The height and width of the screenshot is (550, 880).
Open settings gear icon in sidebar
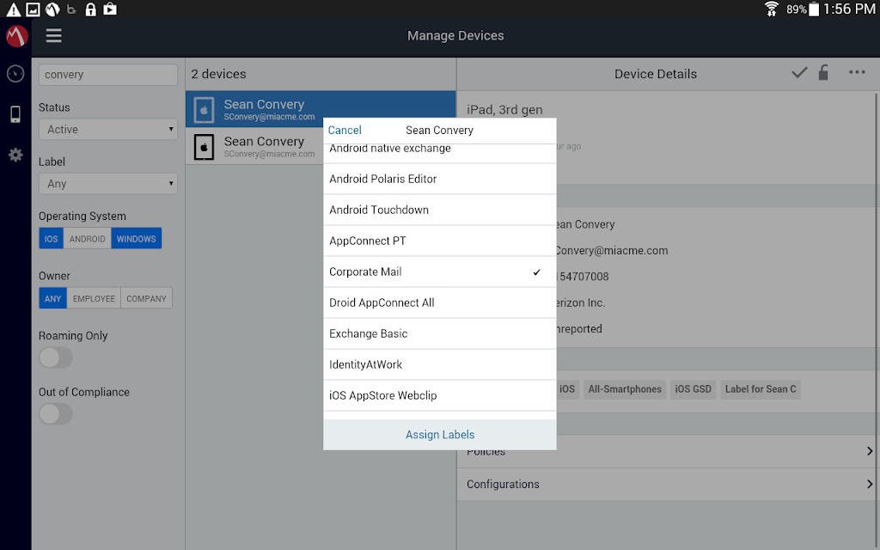coord(15,155)
